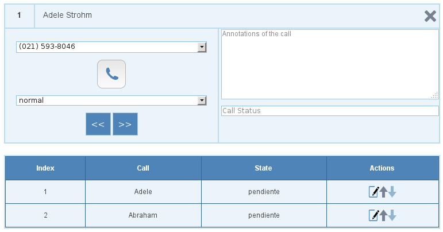The image size is (443, 232).
Task: Click the Adele Strohm contact name header
Action: tap(68, 16)
